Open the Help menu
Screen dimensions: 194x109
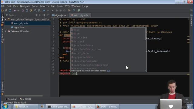[x=85, y=6]
